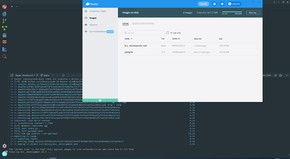Screen dimensions: 290x159
Task: Click the SIZE column header
Action: point(221,39)
